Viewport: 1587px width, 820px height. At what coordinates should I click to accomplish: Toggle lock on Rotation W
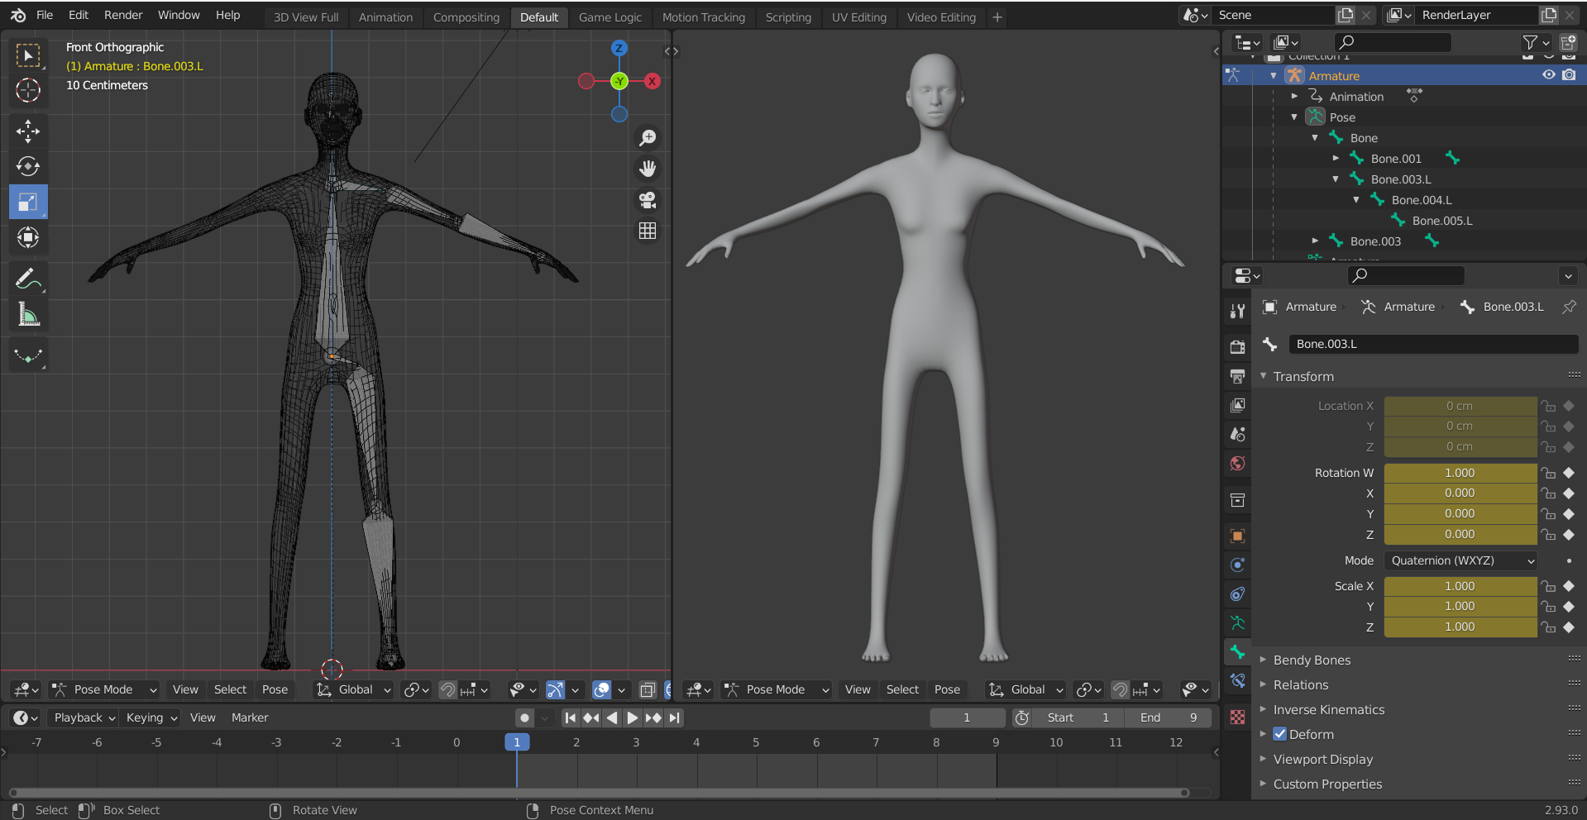tap(1548, 473)
